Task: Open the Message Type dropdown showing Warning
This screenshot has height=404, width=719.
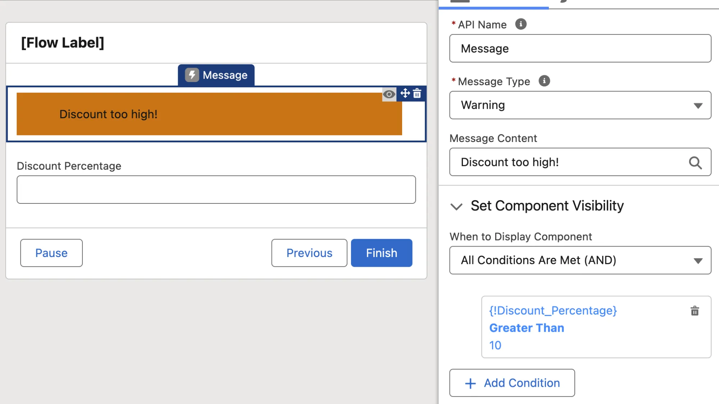Action: (x=579, y=105)
